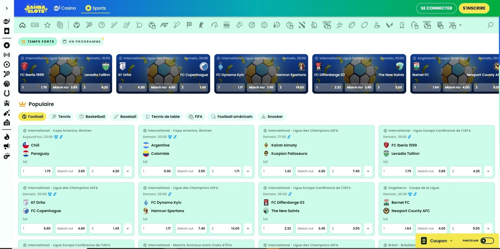The image size is (500, 249).
Task: Click the spade card icon in left sidebar
Action: point(7,31)
